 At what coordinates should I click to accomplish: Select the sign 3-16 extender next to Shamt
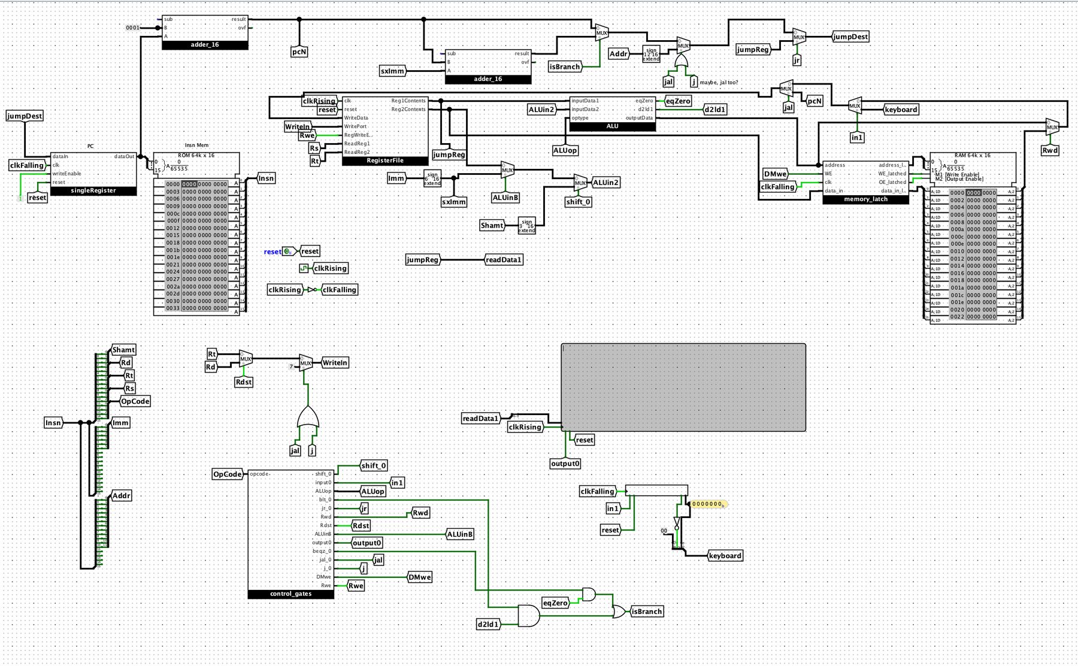click(526, 226)
